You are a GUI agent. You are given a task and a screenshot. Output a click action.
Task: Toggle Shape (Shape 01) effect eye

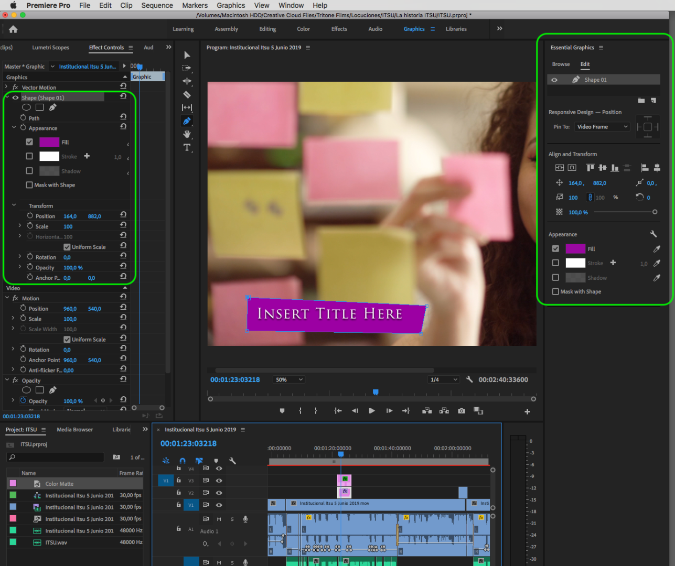15,97
